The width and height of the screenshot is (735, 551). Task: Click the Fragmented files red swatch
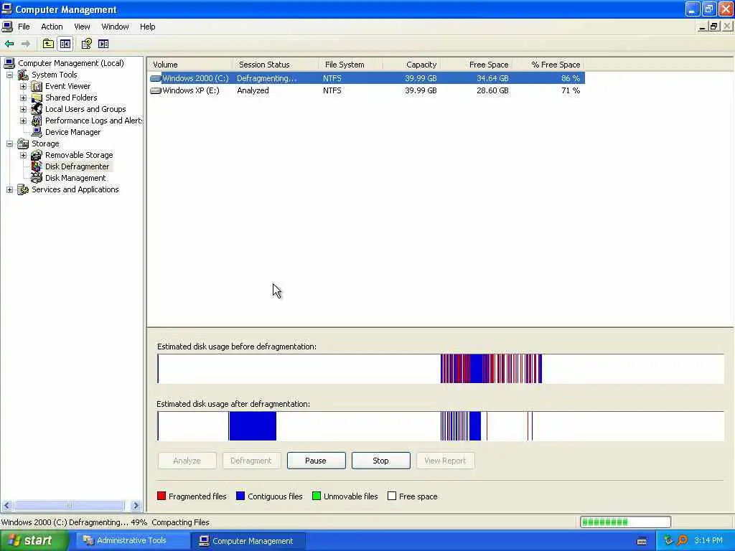point(161,496)
